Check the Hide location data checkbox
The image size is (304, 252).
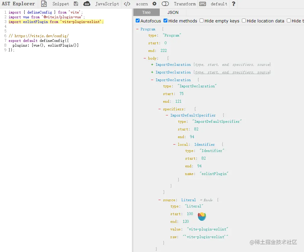click(x=244, y=20)
